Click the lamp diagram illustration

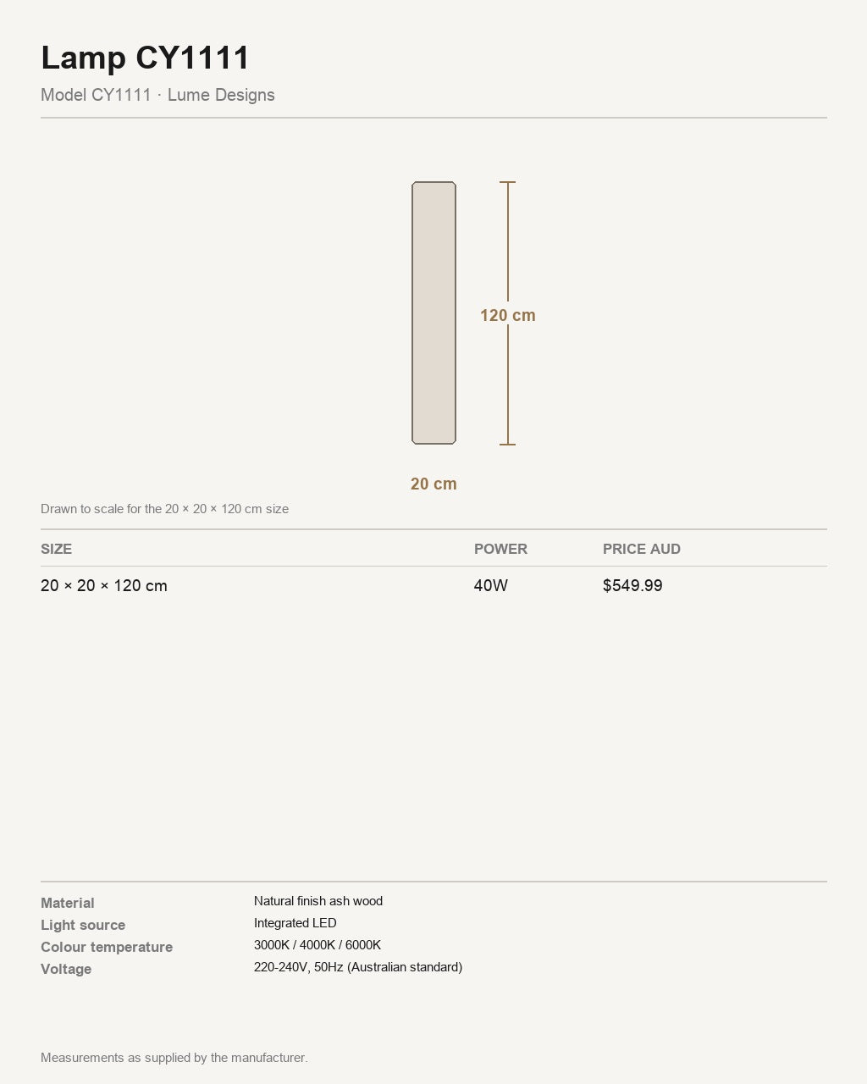tap(433, 312)
